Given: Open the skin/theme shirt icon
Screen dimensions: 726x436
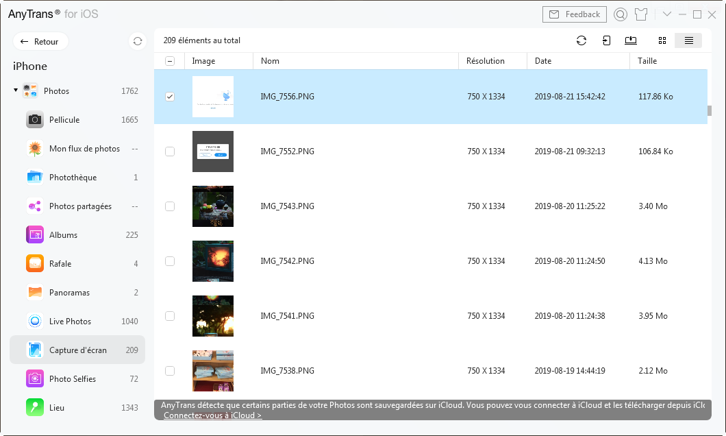Looking at the screenshot, I should point(641,14).
